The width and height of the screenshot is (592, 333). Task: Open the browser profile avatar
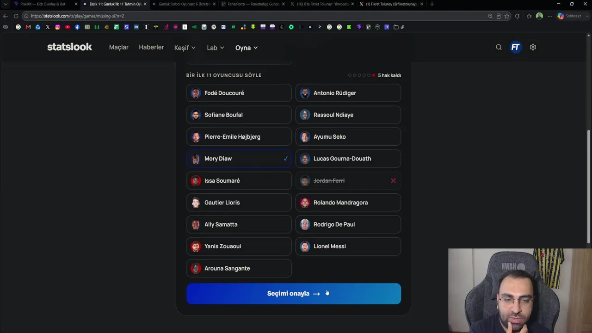539,16
